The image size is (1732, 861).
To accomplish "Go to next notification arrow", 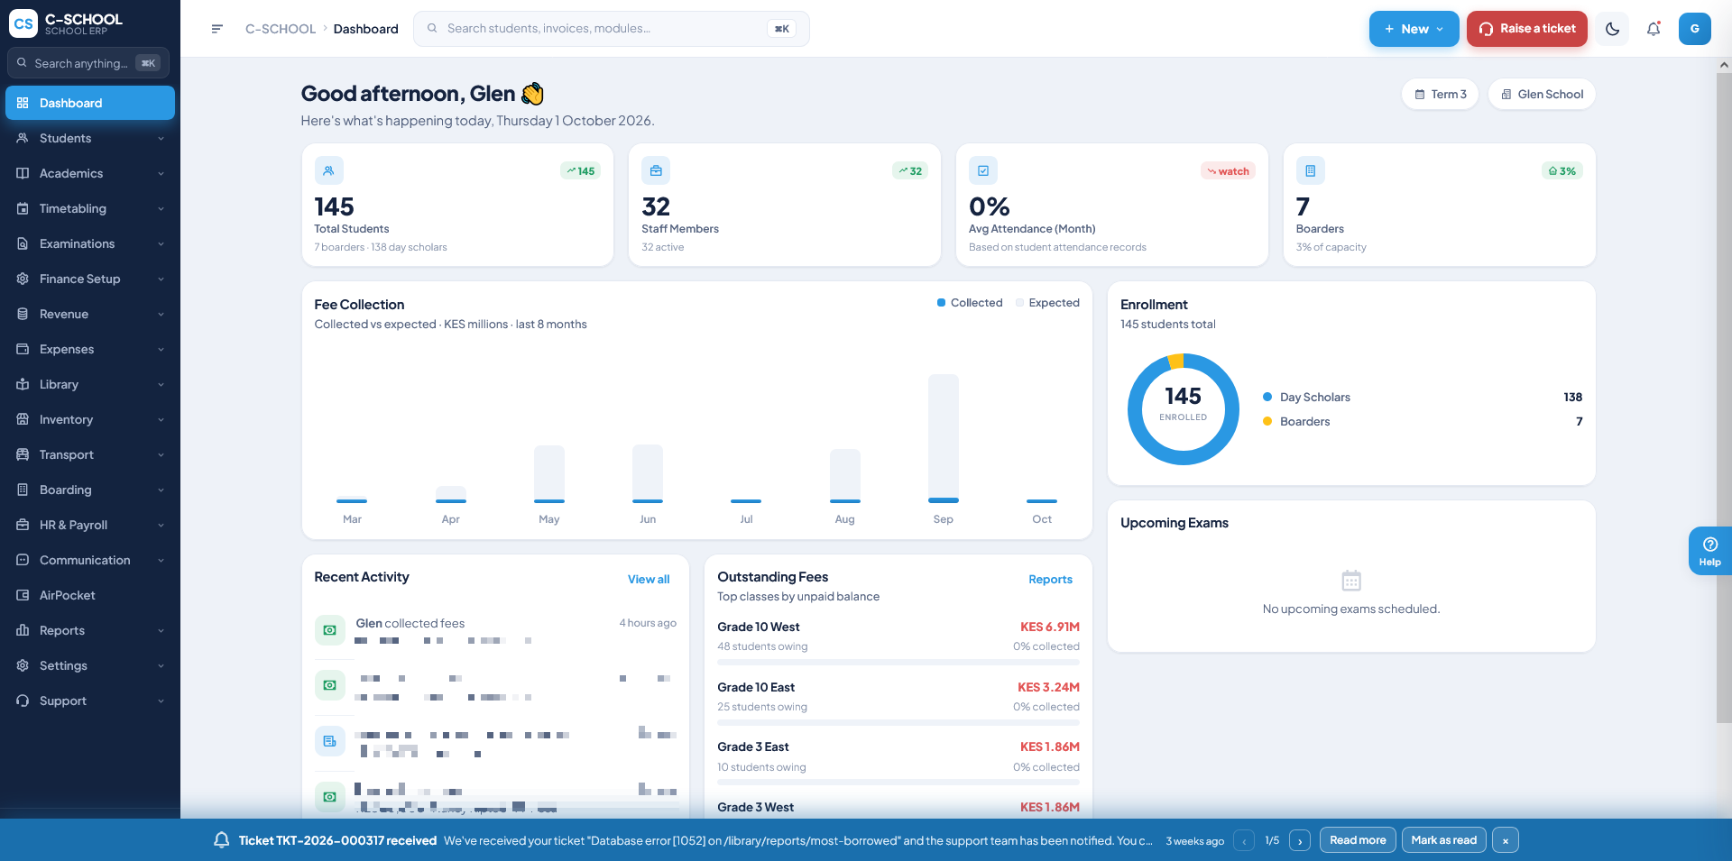I will [x=1300, y=840].
